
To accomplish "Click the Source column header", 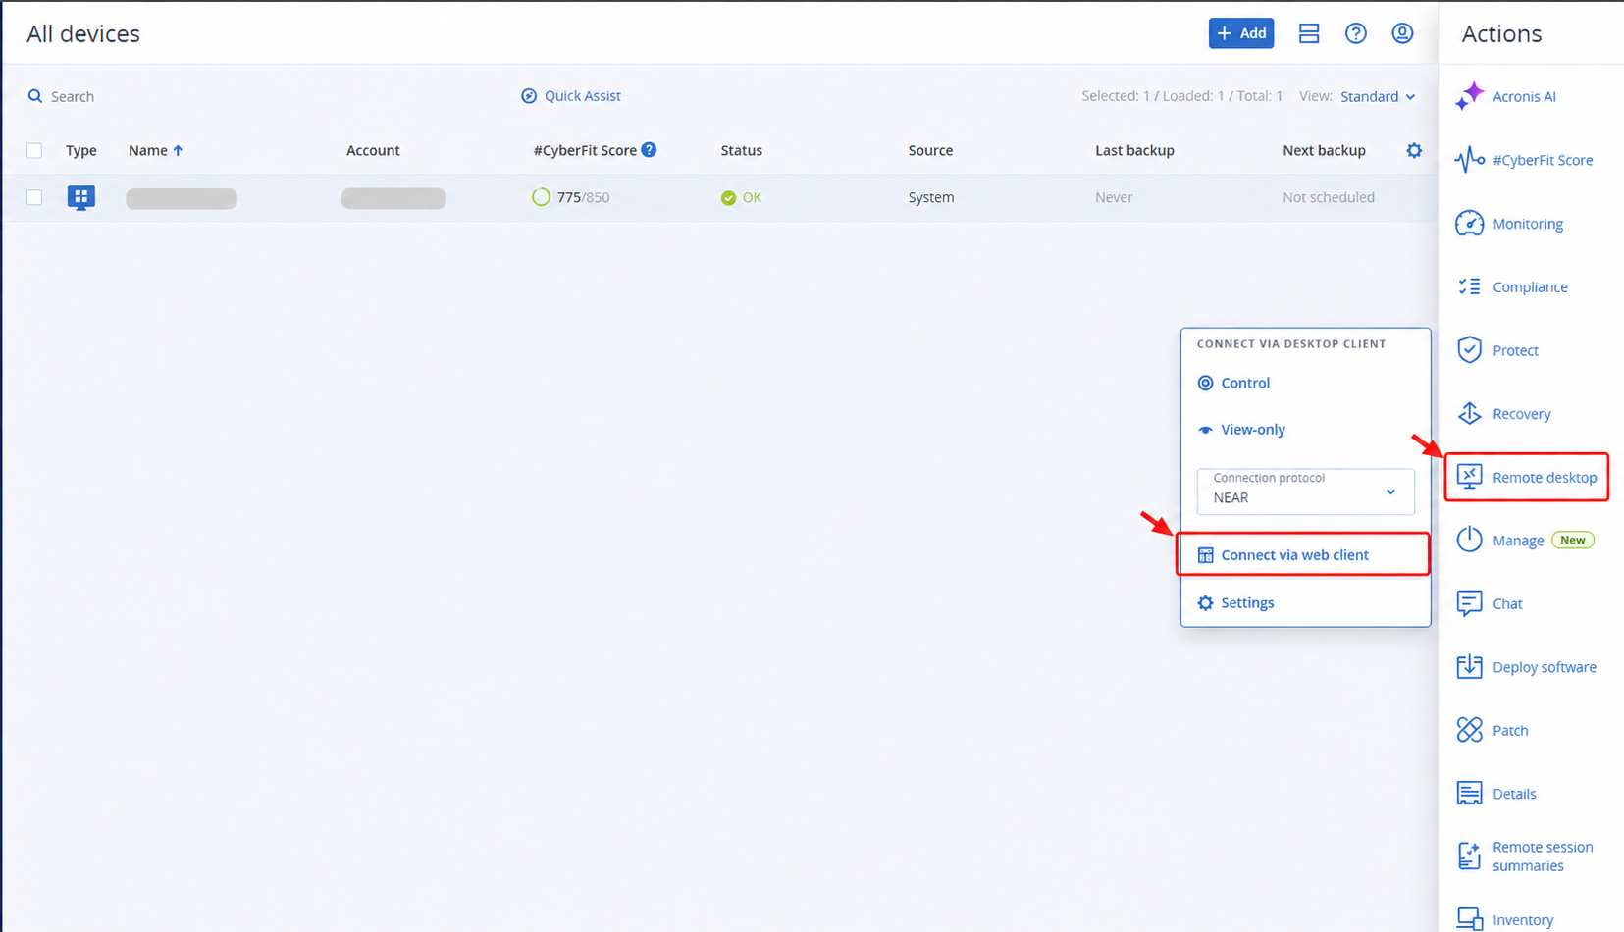I will click(x=930, y=150).
